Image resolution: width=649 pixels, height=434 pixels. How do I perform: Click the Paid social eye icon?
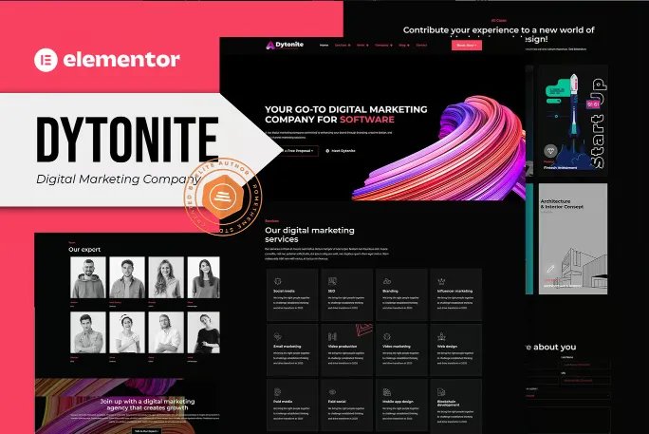(x=331, y=390)
